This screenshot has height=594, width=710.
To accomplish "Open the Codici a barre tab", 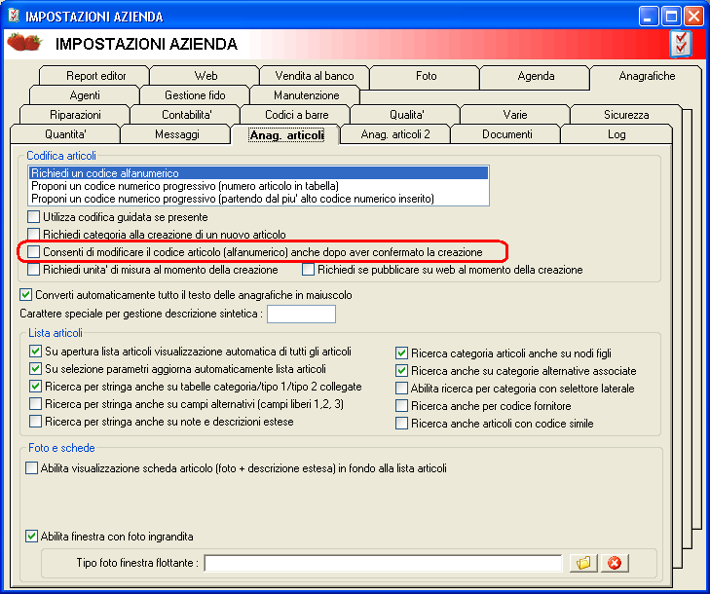I will pyautogui.click(x=297, y=115).
